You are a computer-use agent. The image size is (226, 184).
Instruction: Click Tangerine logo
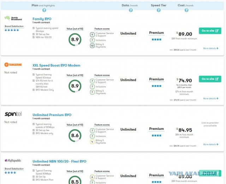[13, 64]
